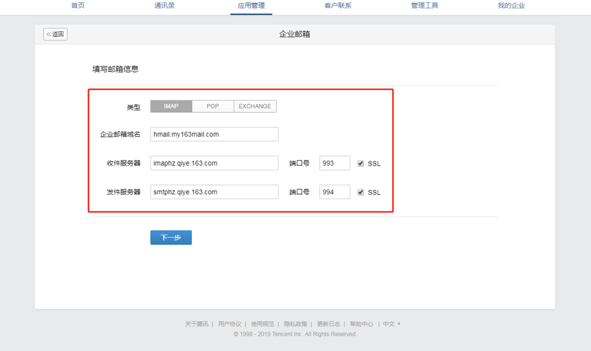The height and width of the screenshot is (351, 591).
Task: Focus the 收件服务器 address field
Action: coord(214,163)
